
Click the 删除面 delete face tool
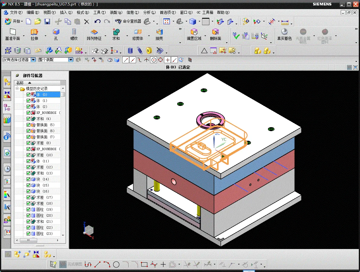coord(216,34)
